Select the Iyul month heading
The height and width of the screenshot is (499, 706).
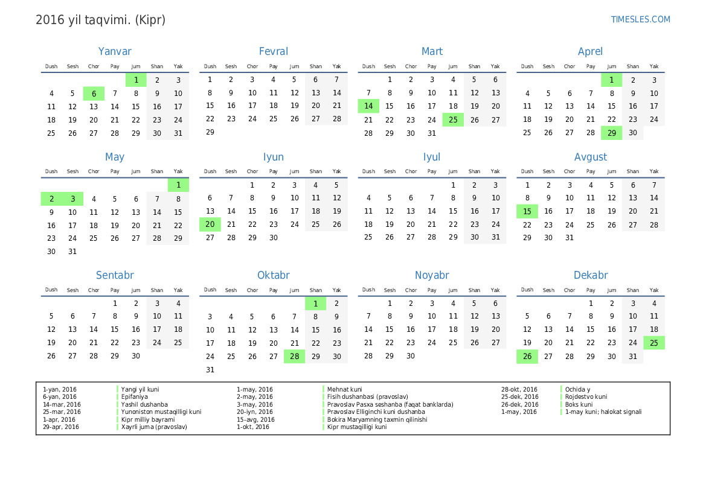pos(432,157)
